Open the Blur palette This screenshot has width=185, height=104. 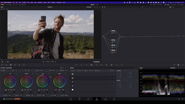point(107,65)
